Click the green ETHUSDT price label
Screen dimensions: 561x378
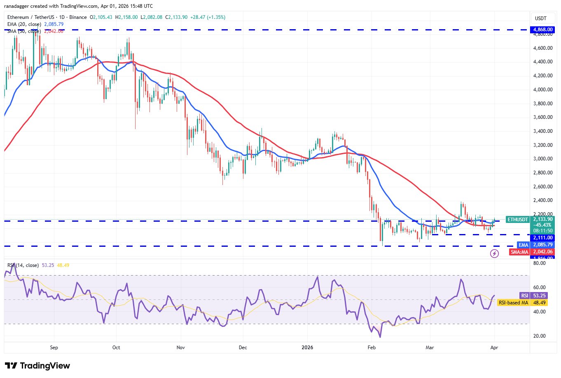point(517,220)
